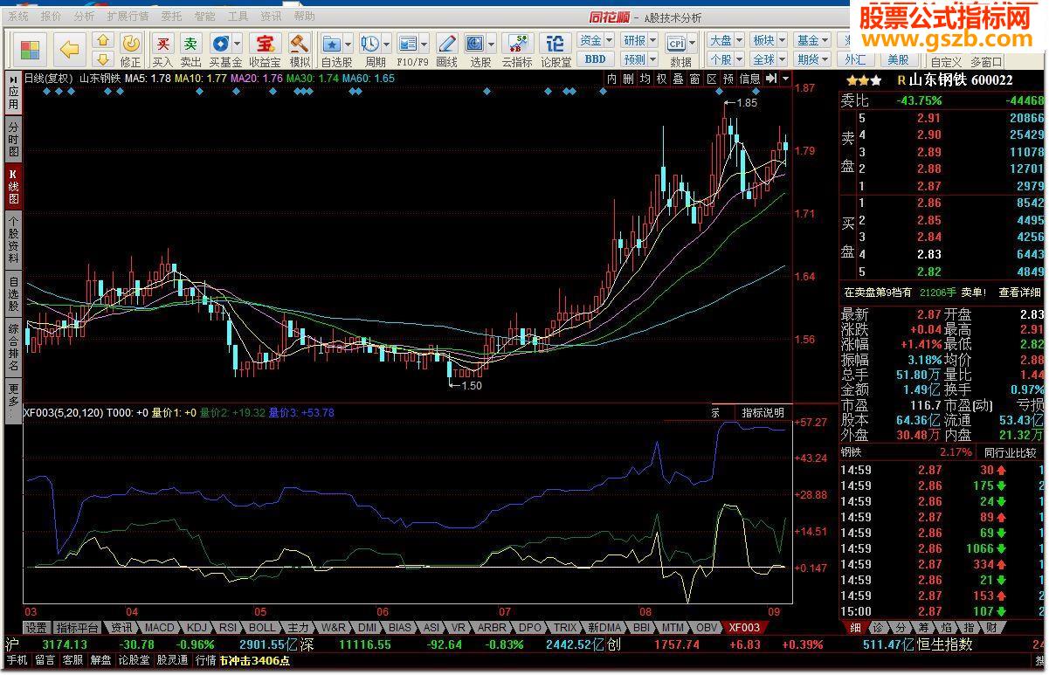Select 个股资料 in left sidebar
This screenshot has width=1049, height=675.
13,239
